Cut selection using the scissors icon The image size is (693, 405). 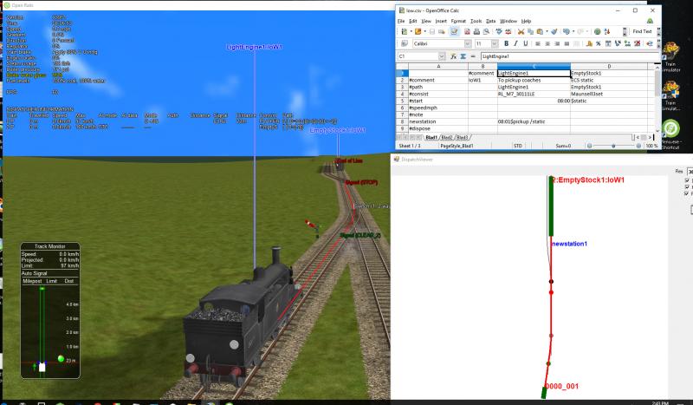(x=521, y=31)
